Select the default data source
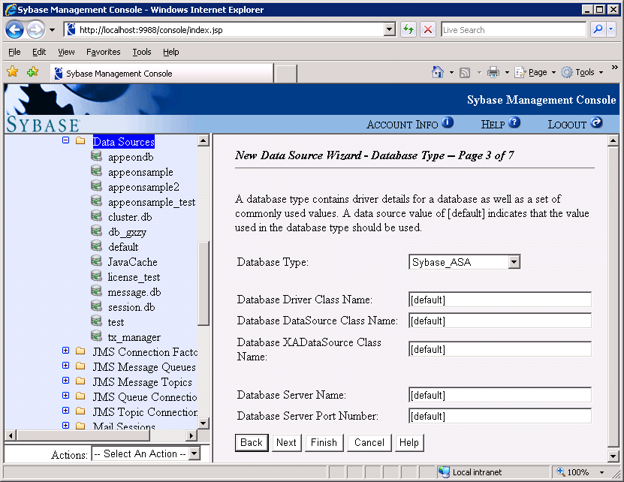This screenshot has height=482, width=624. (x=123, y=247)
